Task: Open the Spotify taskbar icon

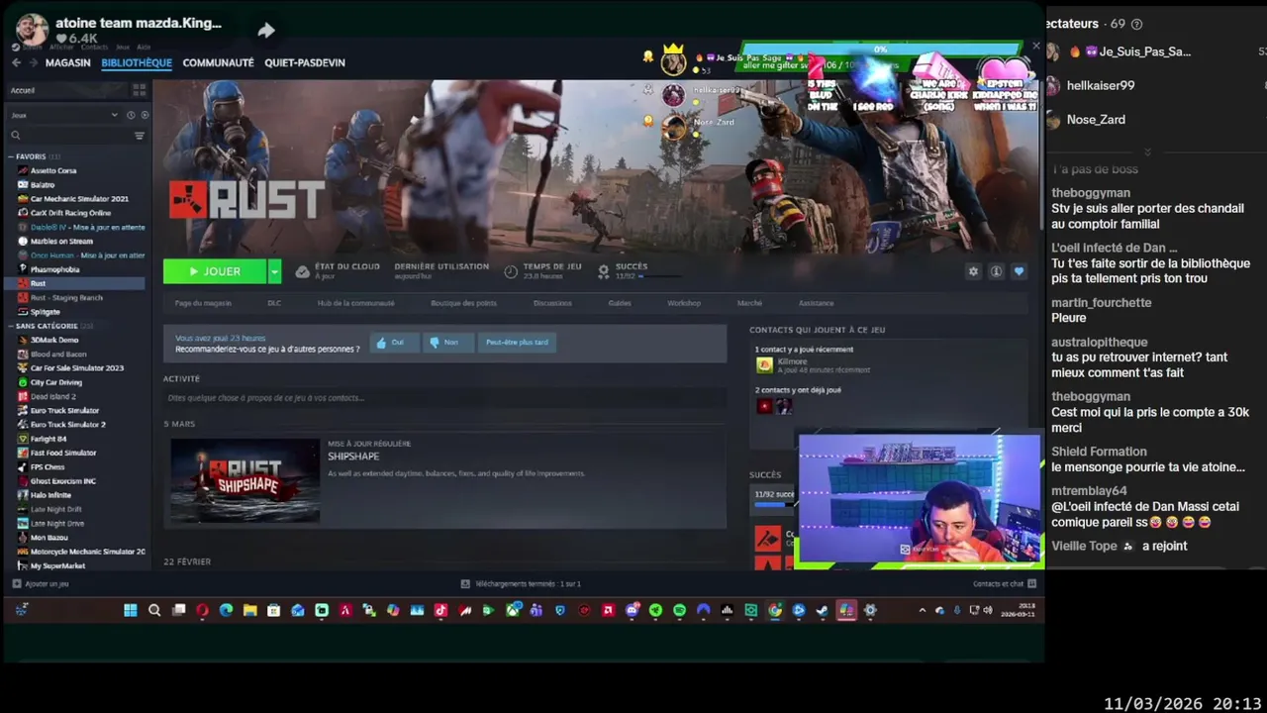Action: 679,610
